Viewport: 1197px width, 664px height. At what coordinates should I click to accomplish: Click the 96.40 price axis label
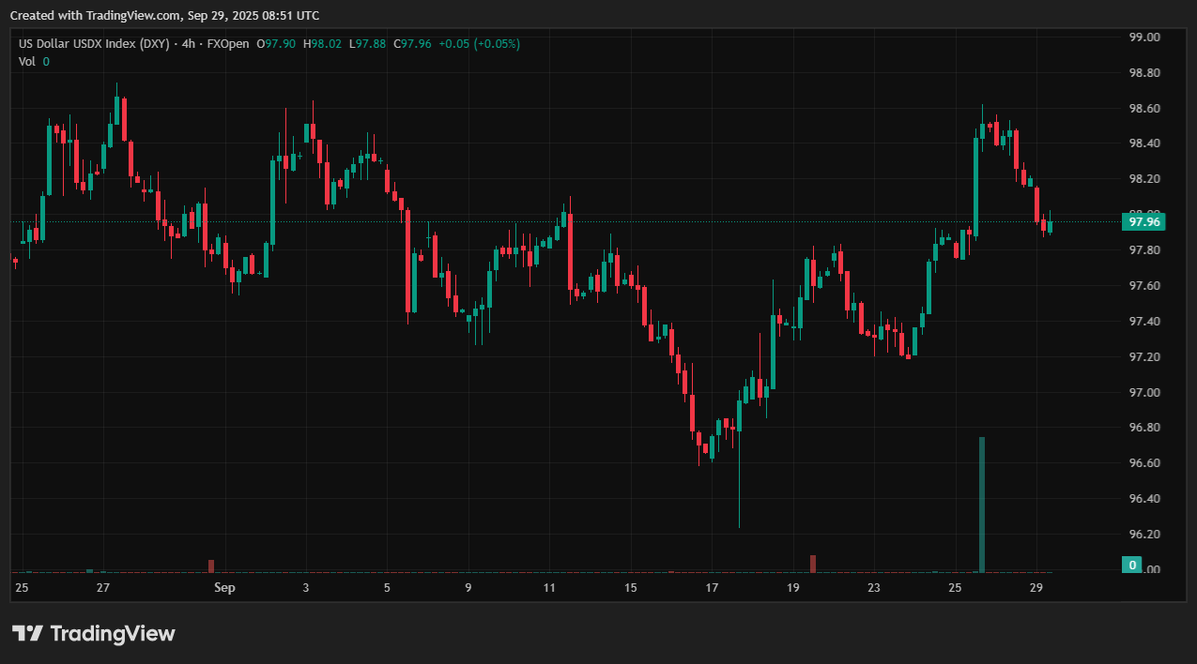[x=1144, y=499]
